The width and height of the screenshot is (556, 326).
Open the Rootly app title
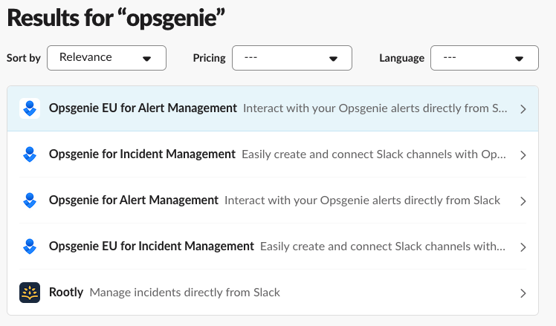66,293
